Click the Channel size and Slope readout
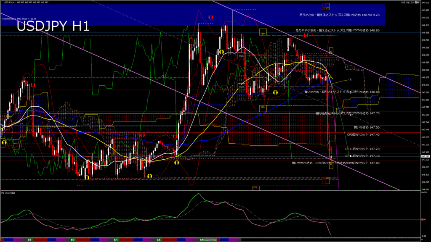This screenshot has width=431, height=242. (x=19, y=18)
